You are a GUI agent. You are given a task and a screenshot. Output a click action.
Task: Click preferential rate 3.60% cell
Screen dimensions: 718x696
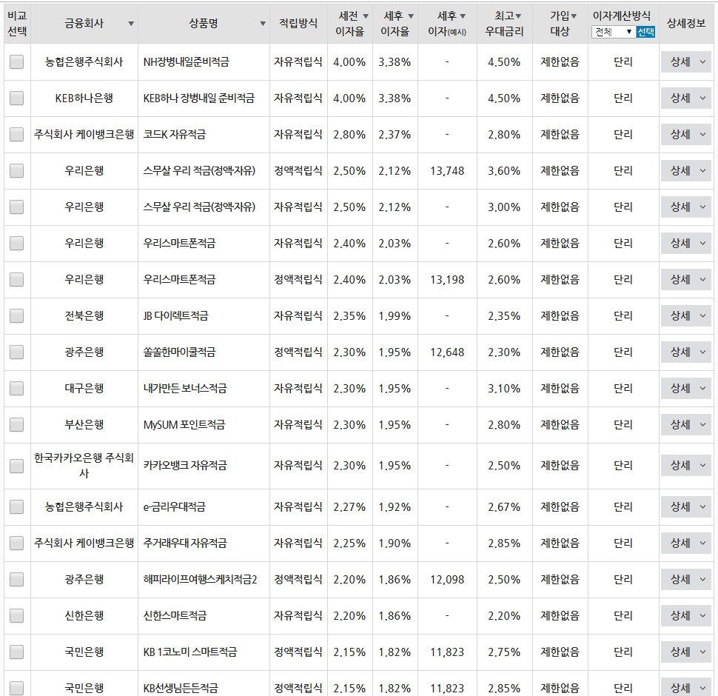click(x=504, y=171)
